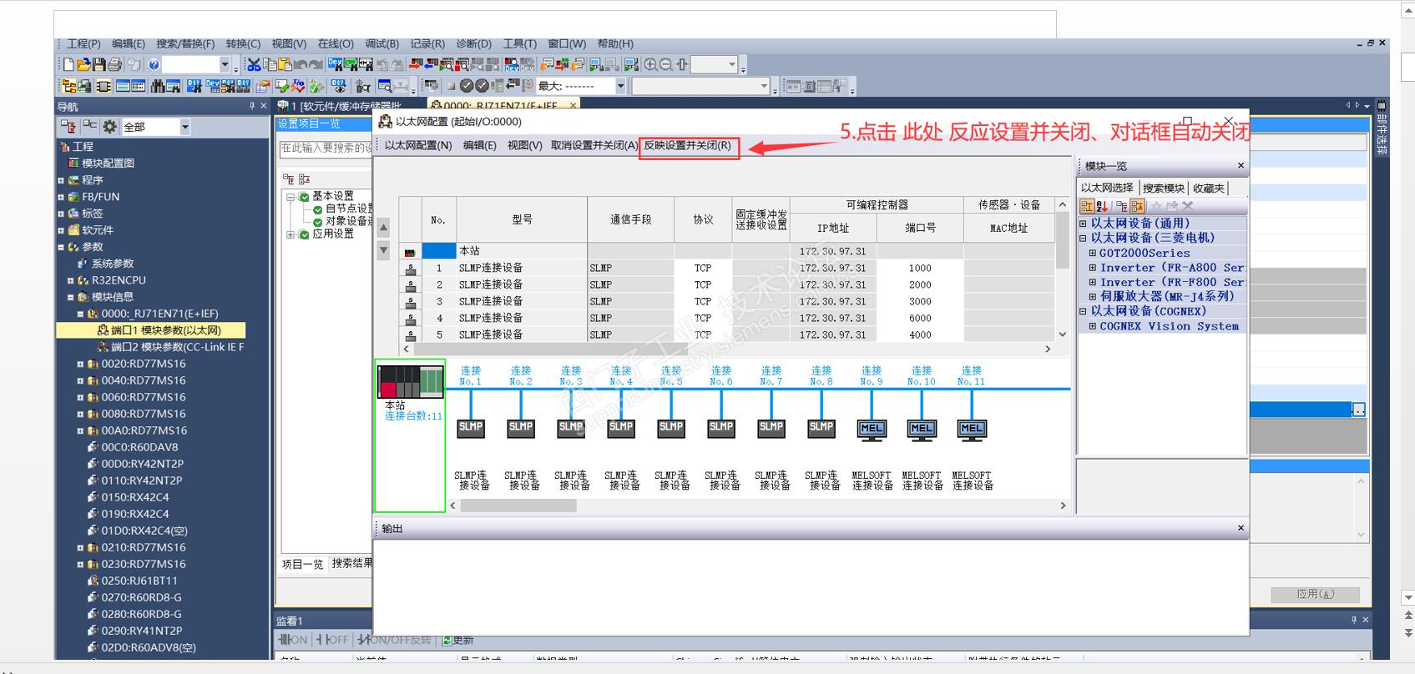Click the Print icon in the toolbar
This screenshot has width=1415, height=674.
coord(115,64)
